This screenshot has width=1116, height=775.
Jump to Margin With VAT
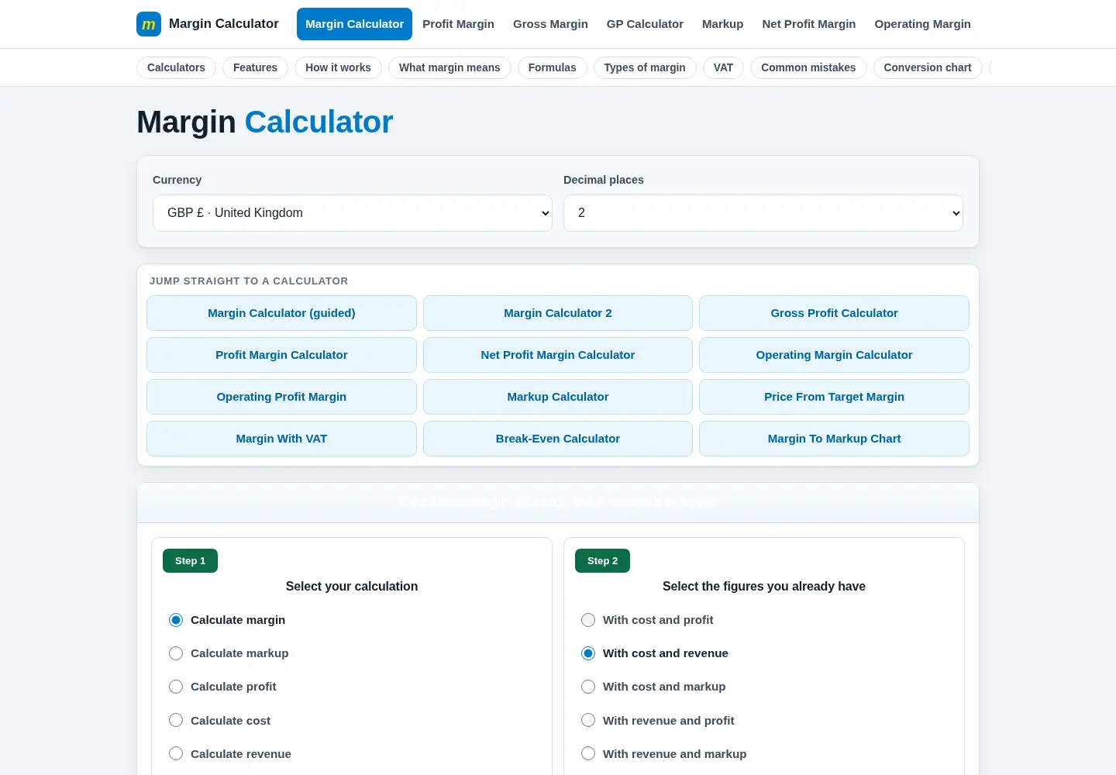[281, 439]
